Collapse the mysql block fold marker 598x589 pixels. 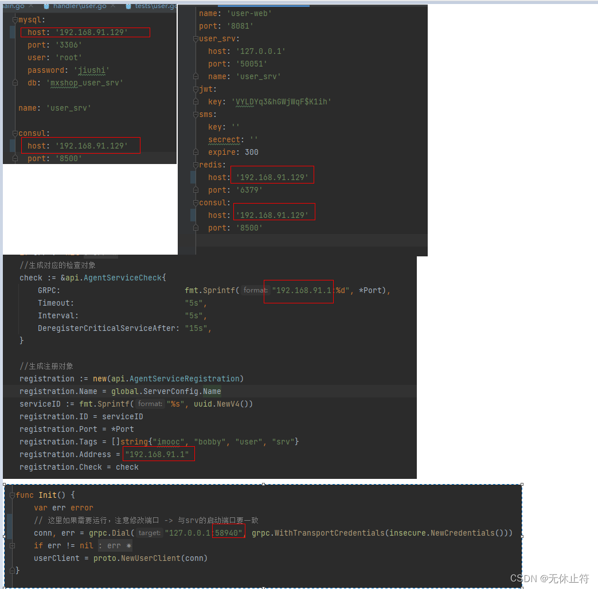[x=15, y=20]
